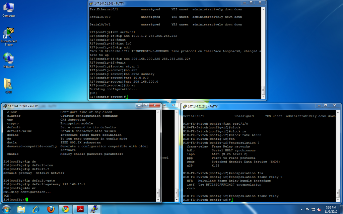Launch Internet Explorer from the taskbar

(36, 209)
